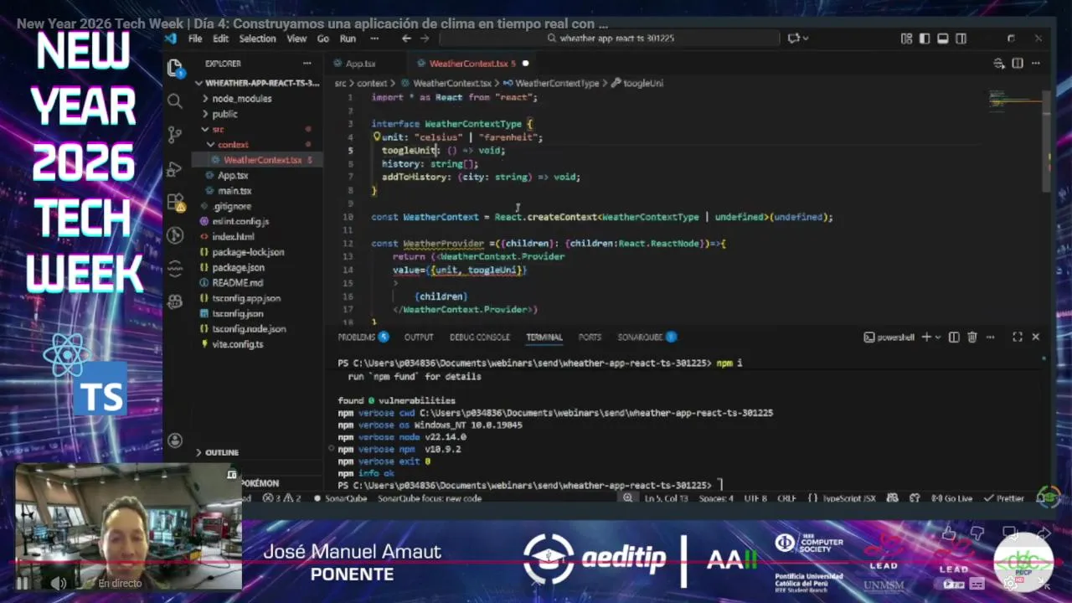Close the terminal panel with X

(1036, 337)
